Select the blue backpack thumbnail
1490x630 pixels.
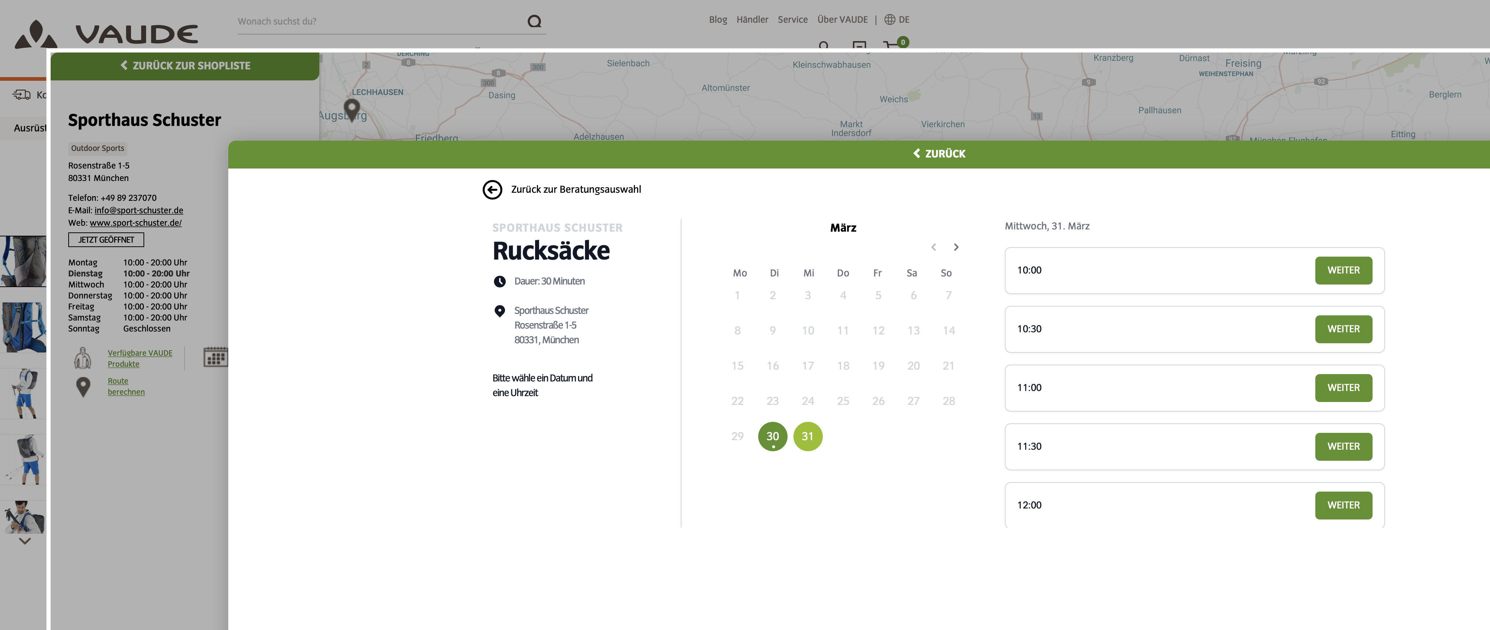click(x=23, y=327)
